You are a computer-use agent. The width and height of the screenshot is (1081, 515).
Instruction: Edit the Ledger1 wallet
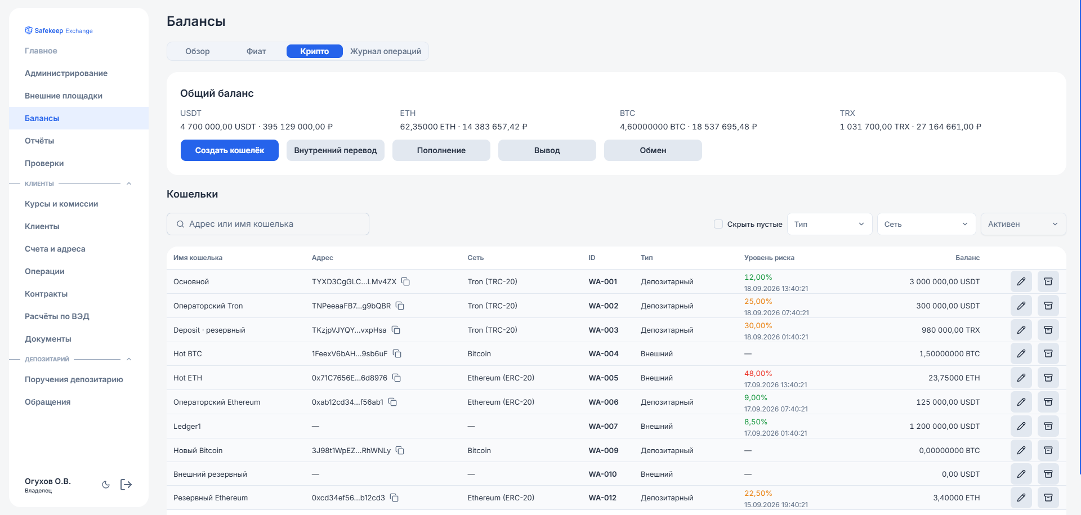1021,426
